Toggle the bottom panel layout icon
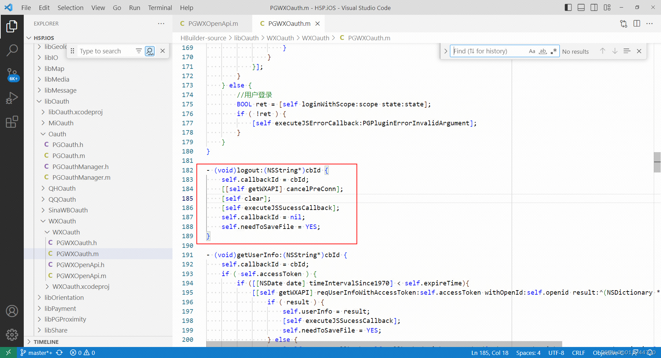This screenshot has height=358, width=661. pos(581,8)
